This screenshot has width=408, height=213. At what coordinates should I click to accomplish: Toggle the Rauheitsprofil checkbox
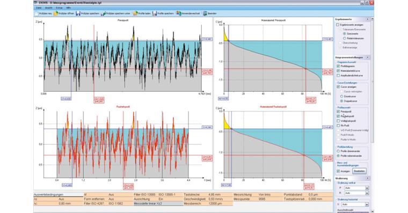pyautogui.click(x=338, y=116)
